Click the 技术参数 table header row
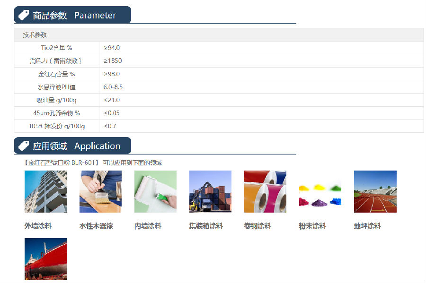 click(219, 35)
